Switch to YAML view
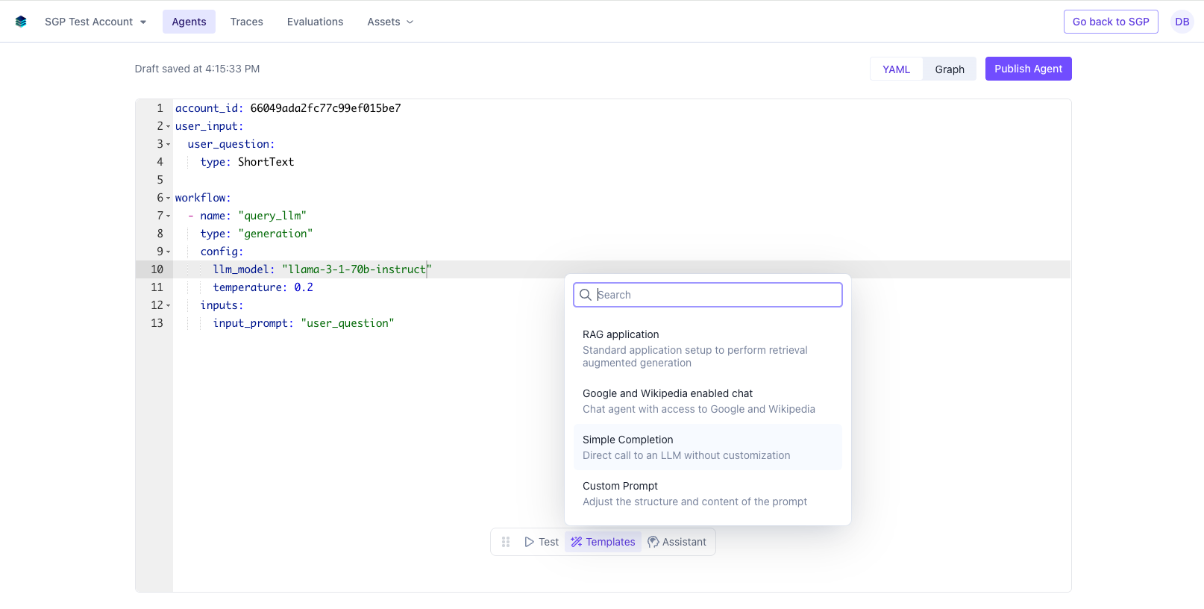Screen dimensions: 1204x609 (x=896, y=69)
